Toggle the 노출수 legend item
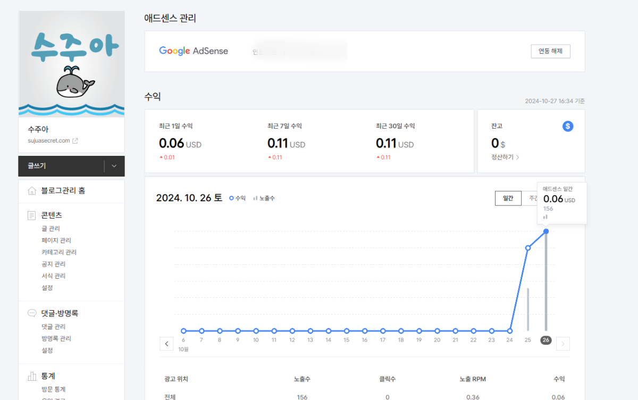638x400 pixels. pyautogui.click(x=264, y=198)
